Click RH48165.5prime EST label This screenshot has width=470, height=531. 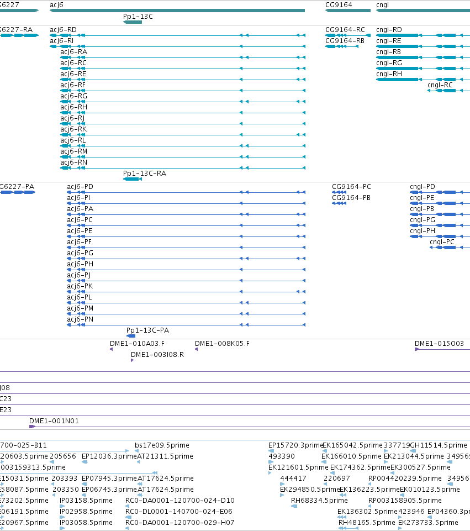click(x=367, y=523)
